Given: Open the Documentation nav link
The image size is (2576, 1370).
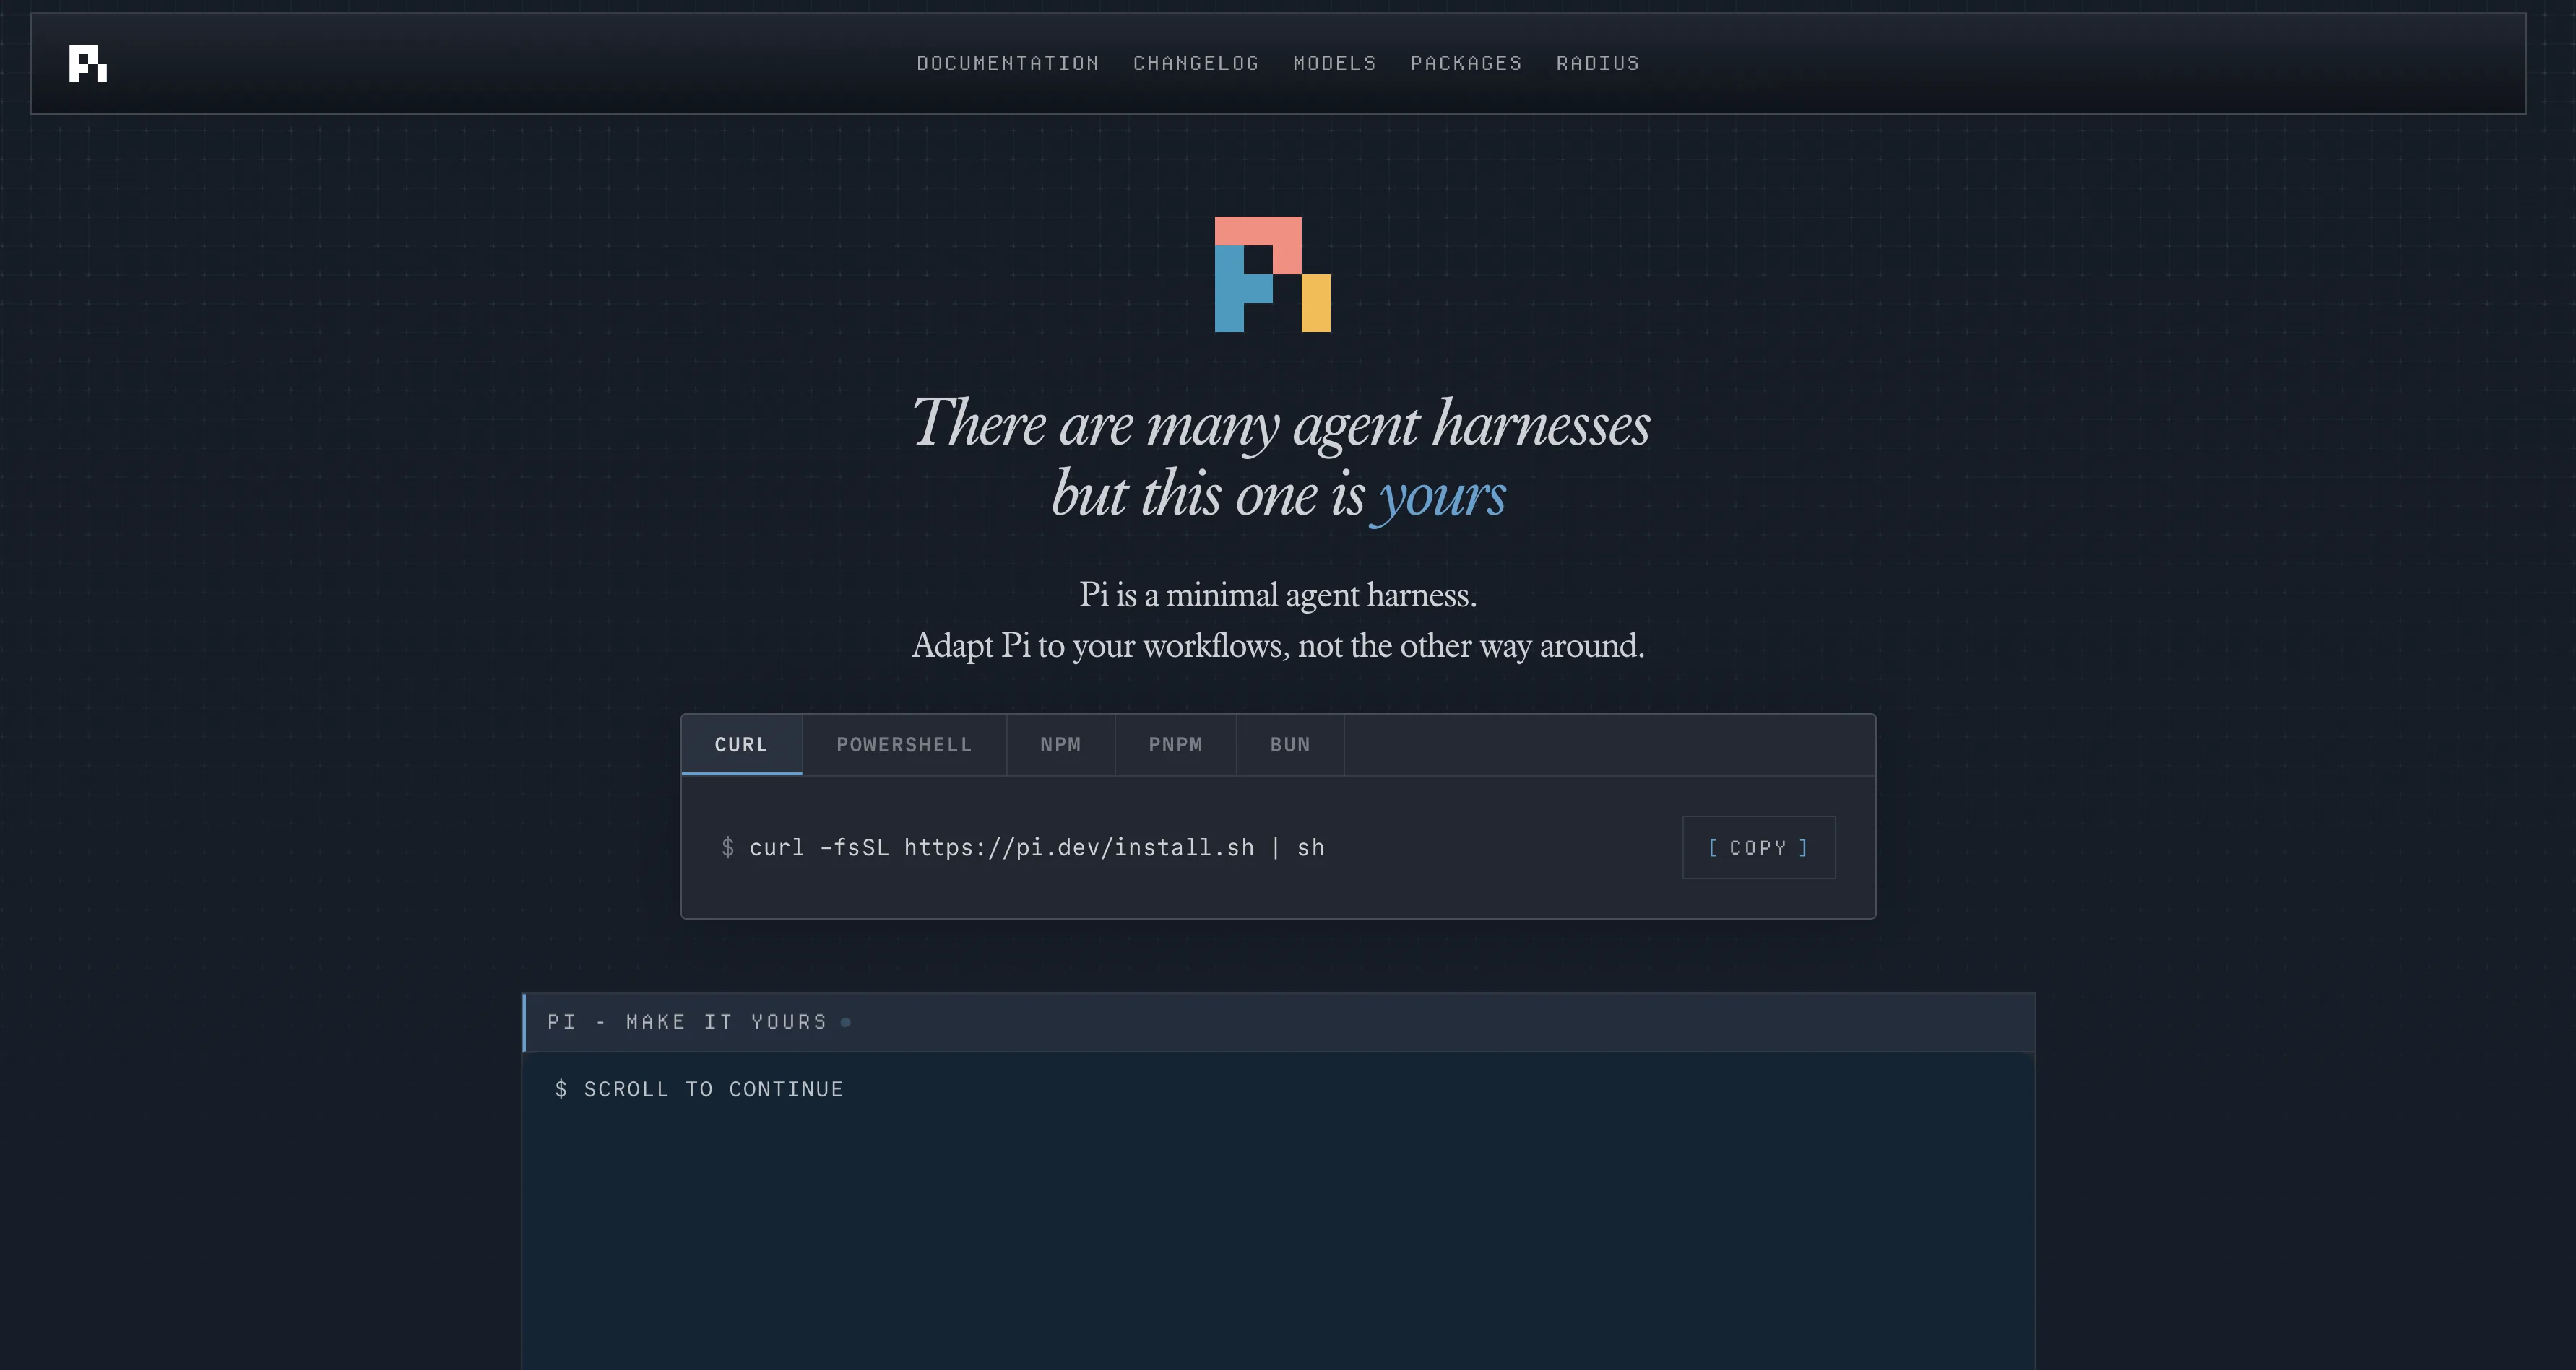Looking at the screenshot, I should tap(1008, 63).
